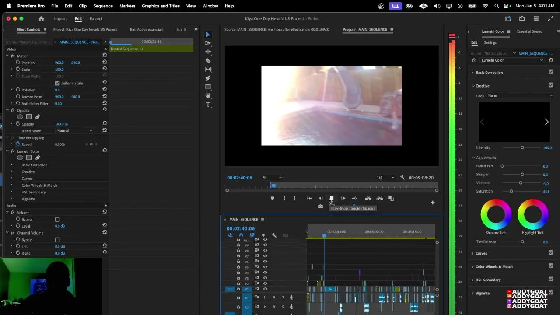Toggle Linked Selection in timeline

(x=252, y=235)
